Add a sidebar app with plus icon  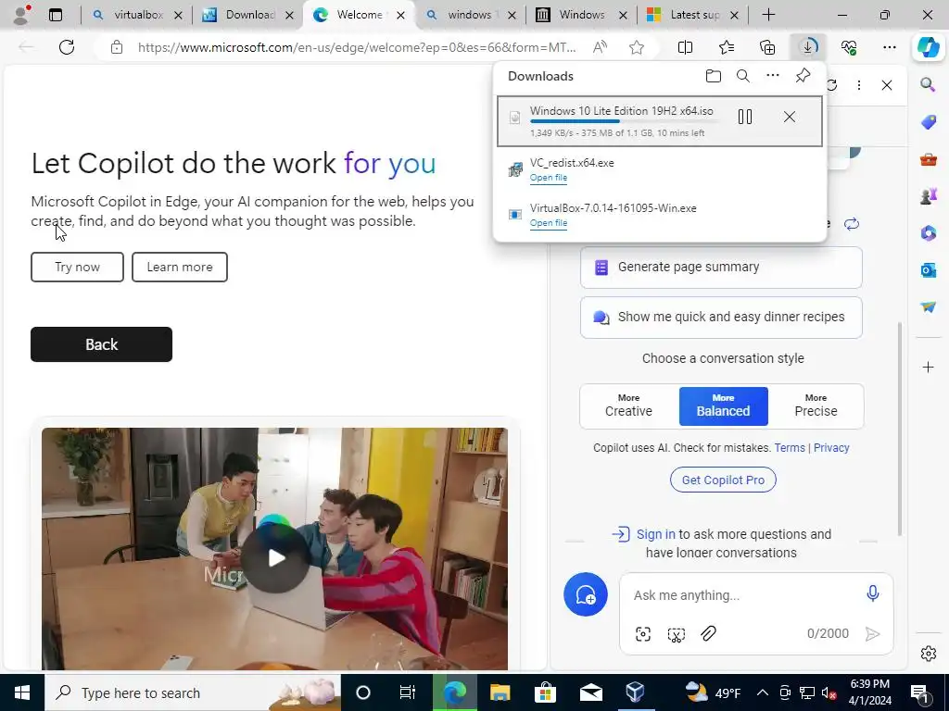pyautogui.click(x=928, y=367)
